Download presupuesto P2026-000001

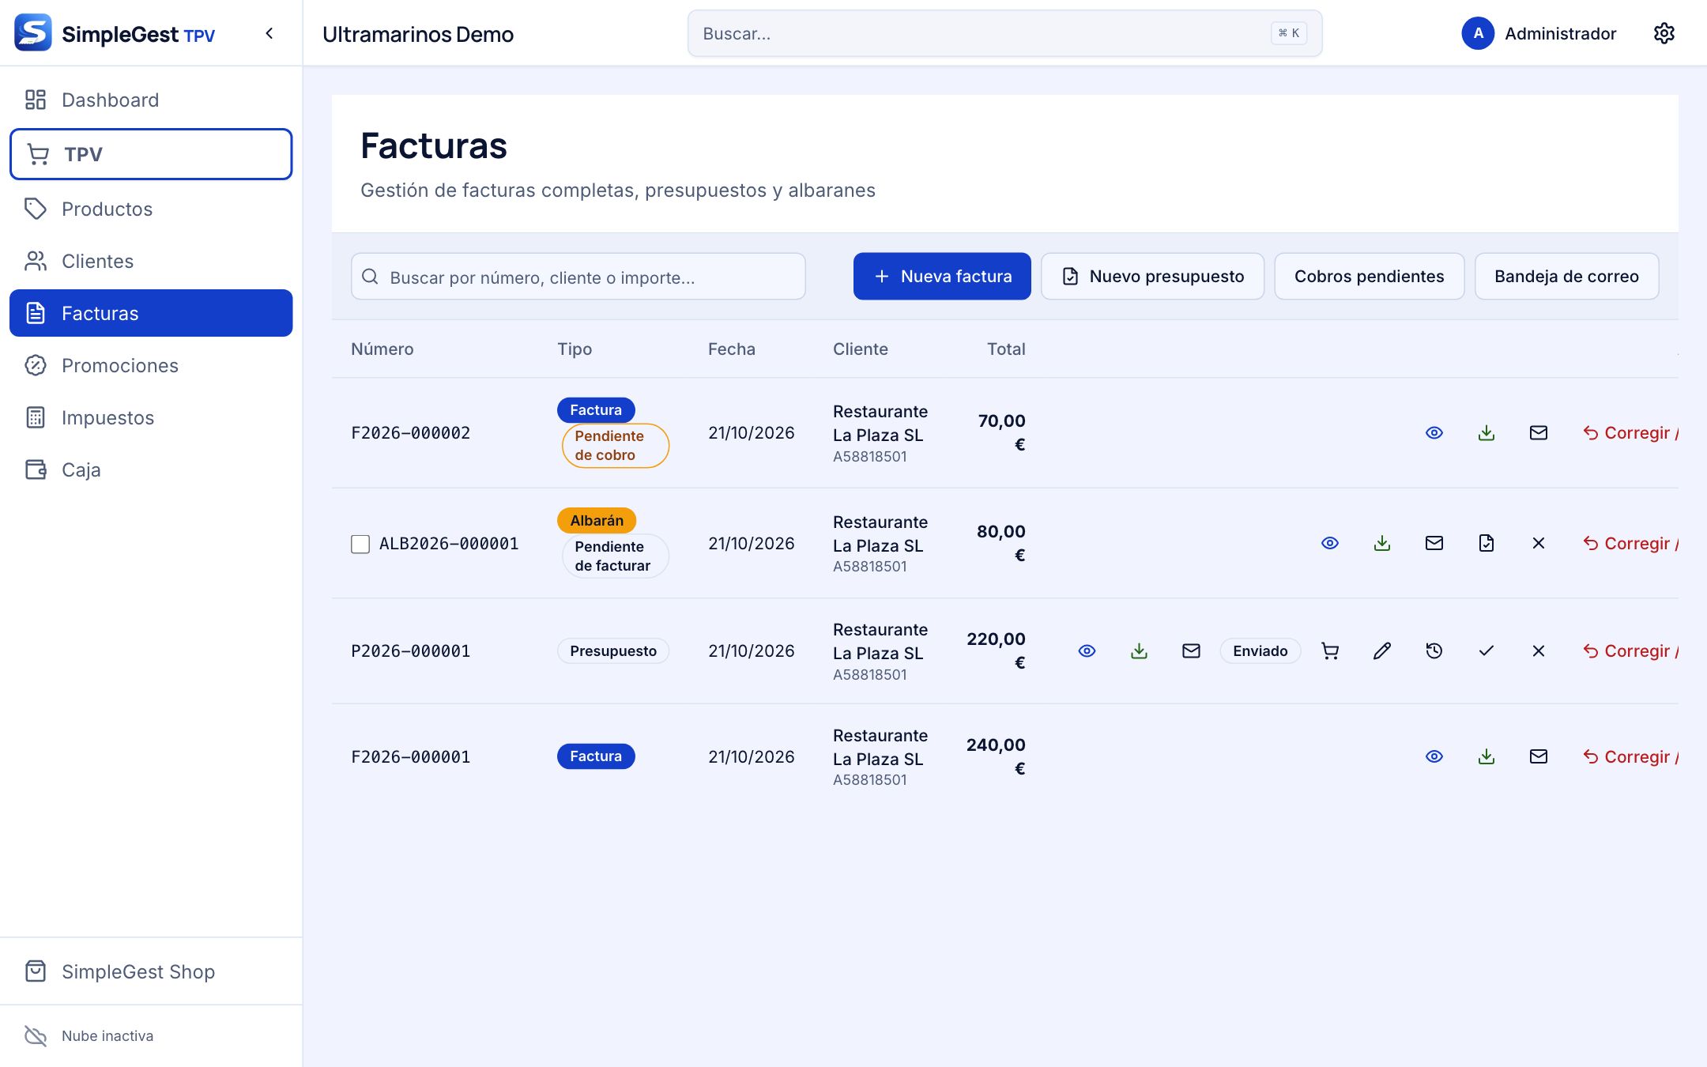(1140, 650)
